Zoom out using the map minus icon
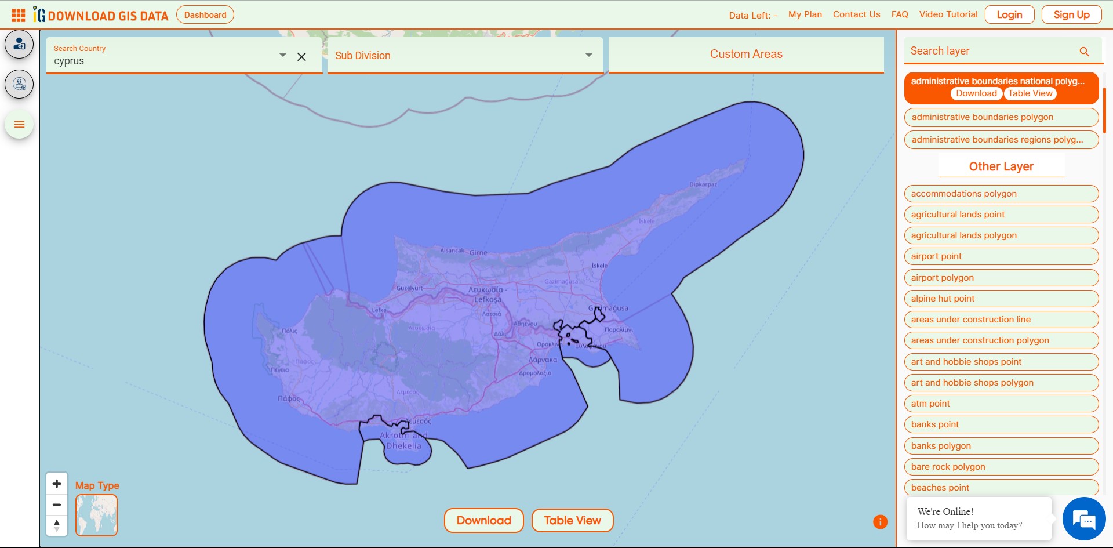 coord(56,505)
